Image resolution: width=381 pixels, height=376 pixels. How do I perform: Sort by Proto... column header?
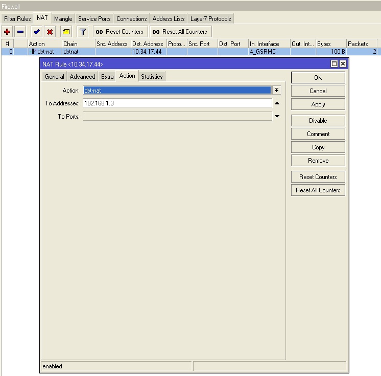tap(177, 44)
